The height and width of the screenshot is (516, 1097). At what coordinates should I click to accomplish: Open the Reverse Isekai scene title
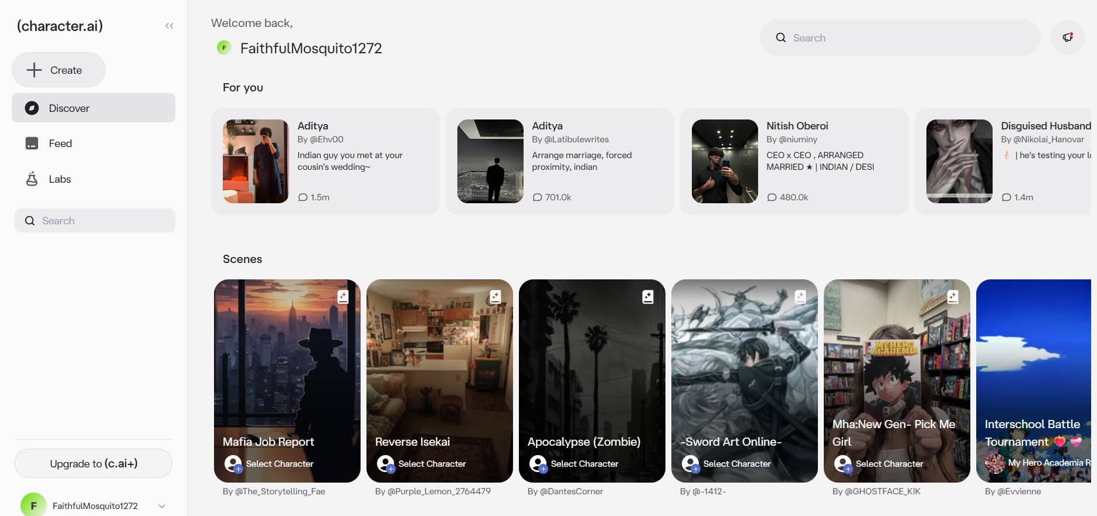413,442
